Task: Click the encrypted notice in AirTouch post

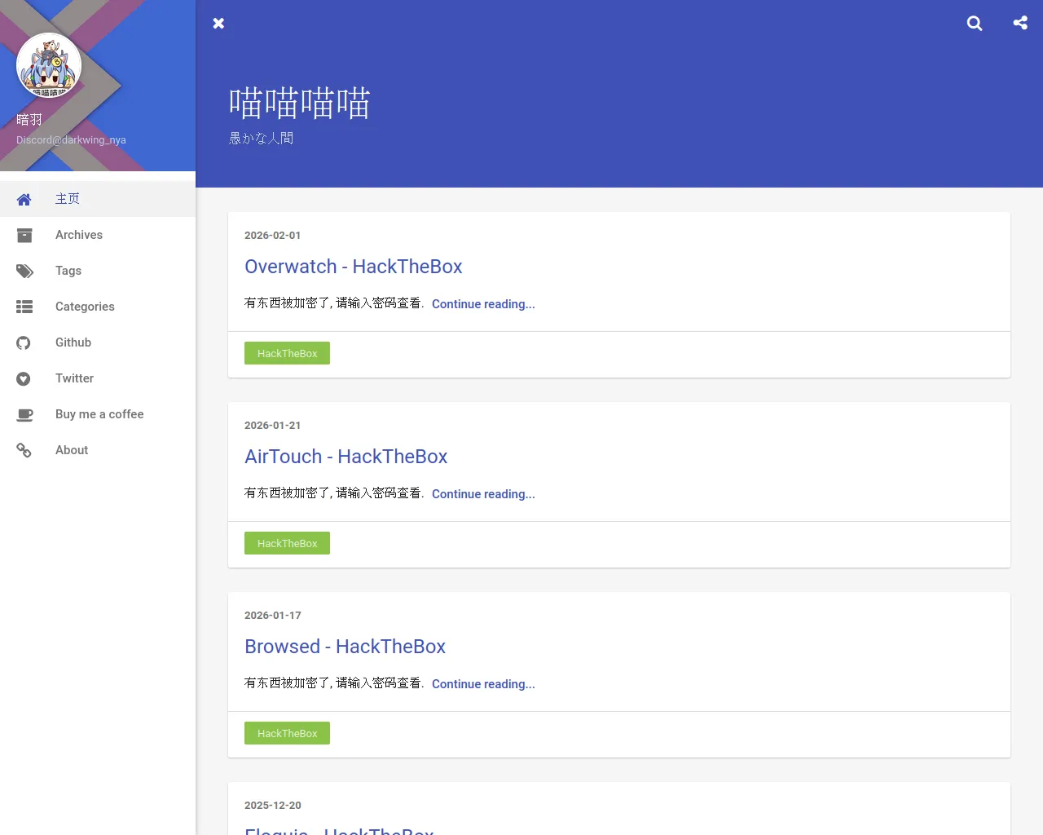Action: coord(334,493)
